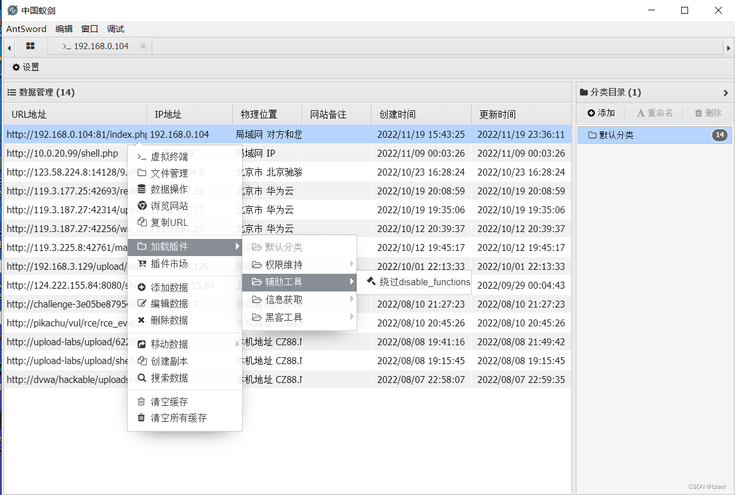Select 默认分类 category in sidebar
This screenshot has width=735, height=495.
tap(655, 135)
